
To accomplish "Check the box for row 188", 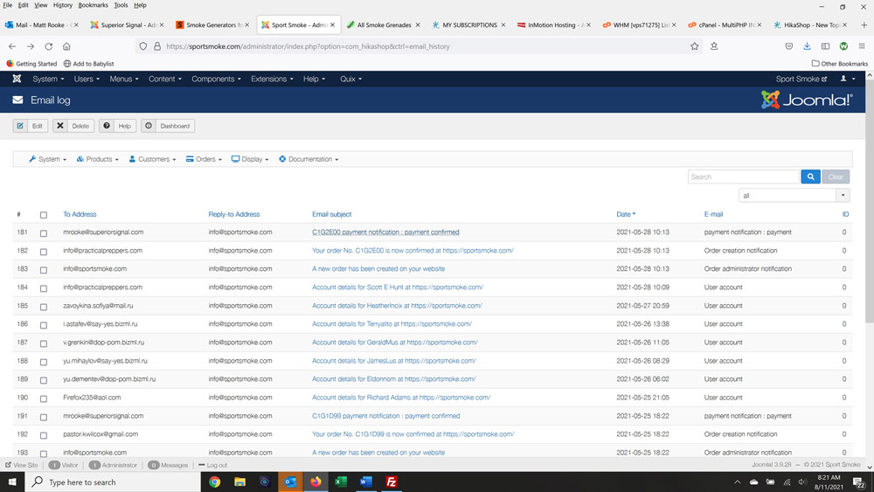I will pos(44,362).
